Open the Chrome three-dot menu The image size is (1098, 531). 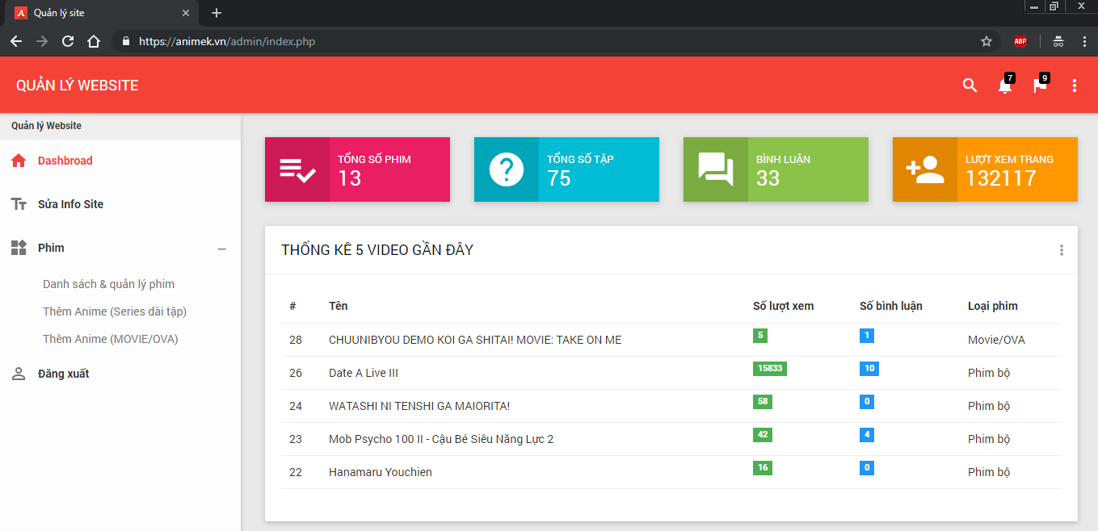point(1084,41)
